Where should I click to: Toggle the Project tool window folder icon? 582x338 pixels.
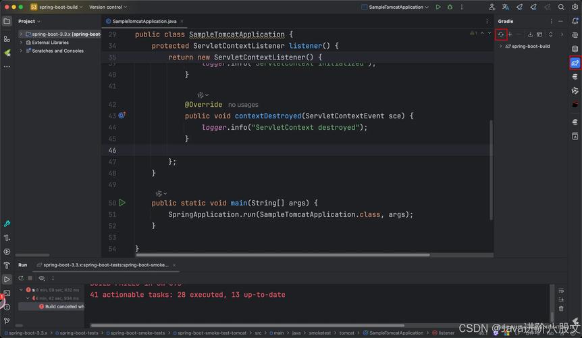click(7, 21)
